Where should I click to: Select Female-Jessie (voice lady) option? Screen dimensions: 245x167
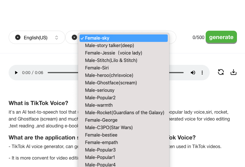113,53
